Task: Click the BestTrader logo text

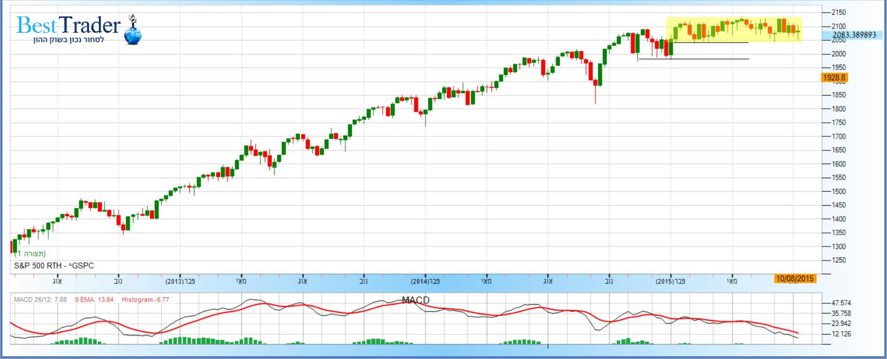Action: pyautogui.click(x=68, y=25)
